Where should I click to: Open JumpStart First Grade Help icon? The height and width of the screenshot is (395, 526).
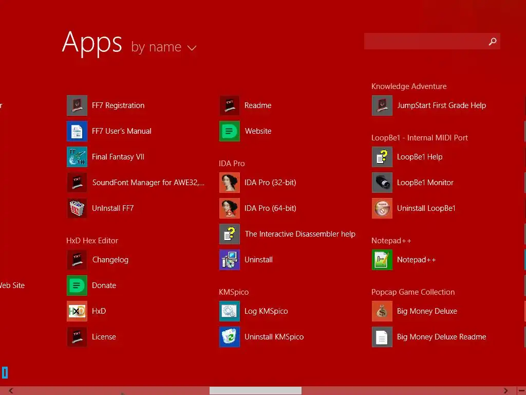[382, 105]
